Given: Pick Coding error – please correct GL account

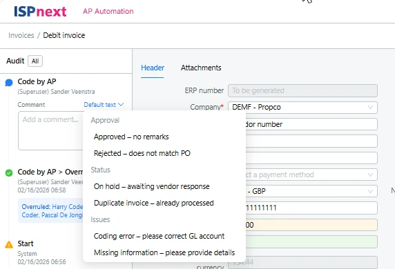Looking at the screenshot, I should pyautogui.click(x=159, y=236).
